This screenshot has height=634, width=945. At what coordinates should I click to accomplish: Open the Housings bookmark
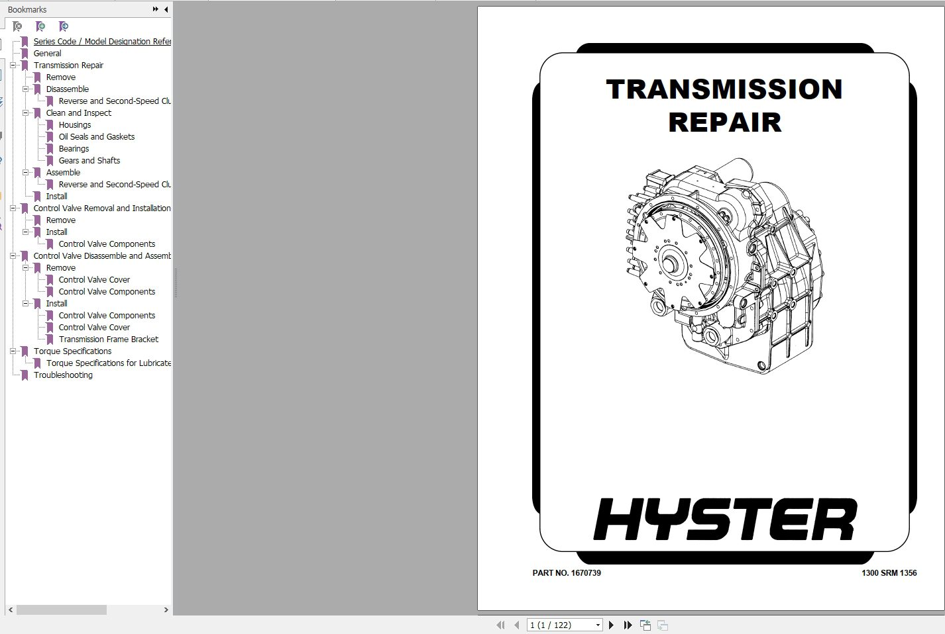74,125
